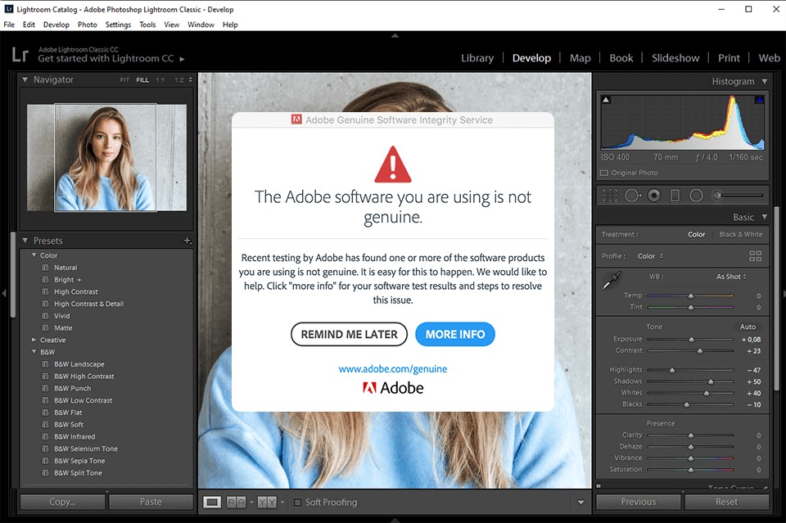Screen dimensions: 786x523
Task: Enable Soft Proofing
Action: click(x=297, y=502)
